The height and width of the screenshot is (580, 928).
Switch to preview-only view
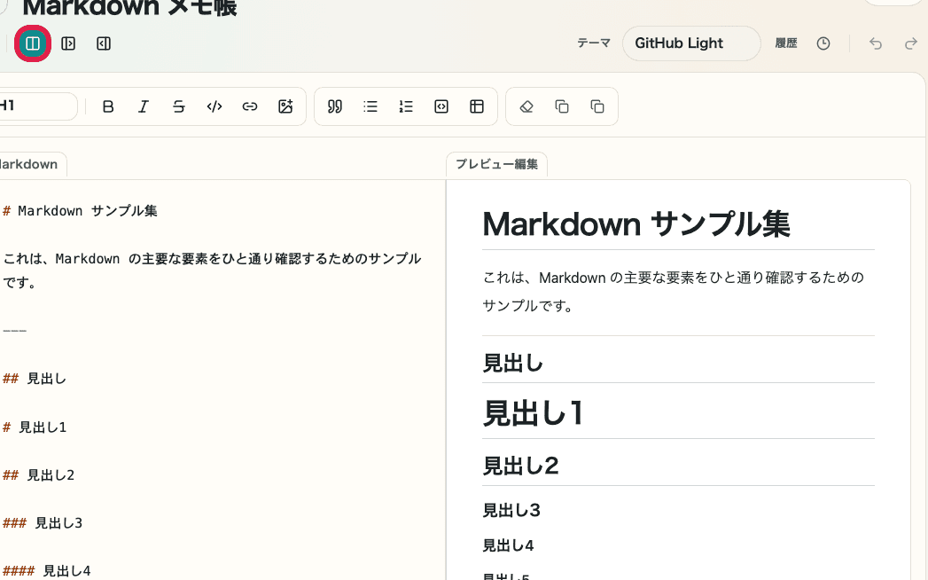coord(104,43)
